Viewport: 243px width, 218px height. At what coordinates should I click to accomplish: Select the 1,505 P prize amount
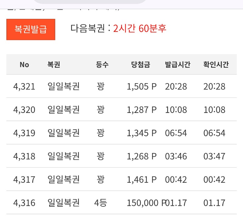(142, 87)
